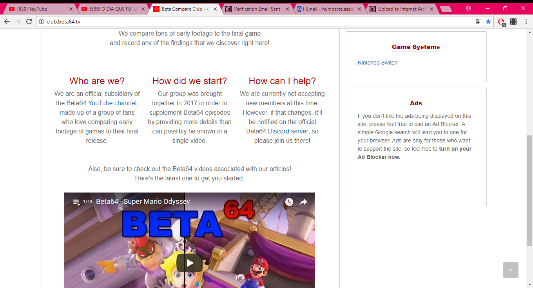Click 'We compare tons of early footage' line
The height and width of the screenshot is (288, 533).
click(x=190, y=34)
